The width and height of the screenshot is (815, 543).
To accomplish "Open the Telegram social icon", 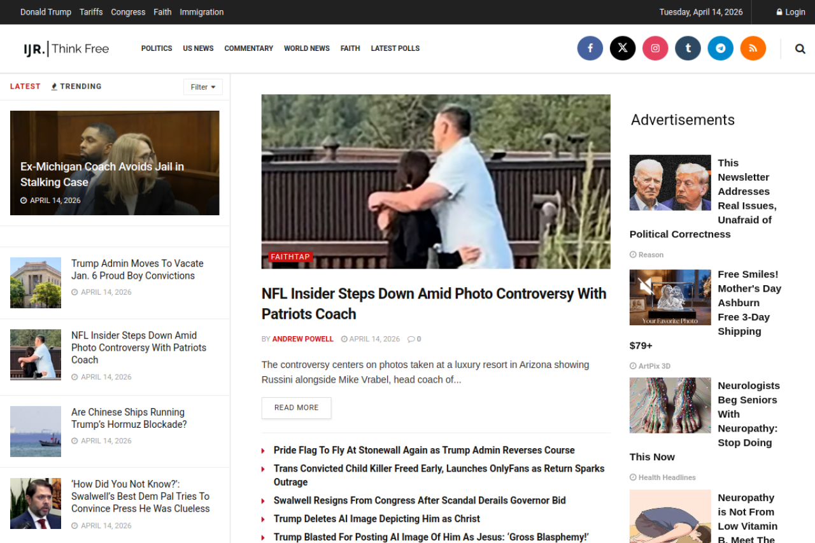I will [720, 48].
